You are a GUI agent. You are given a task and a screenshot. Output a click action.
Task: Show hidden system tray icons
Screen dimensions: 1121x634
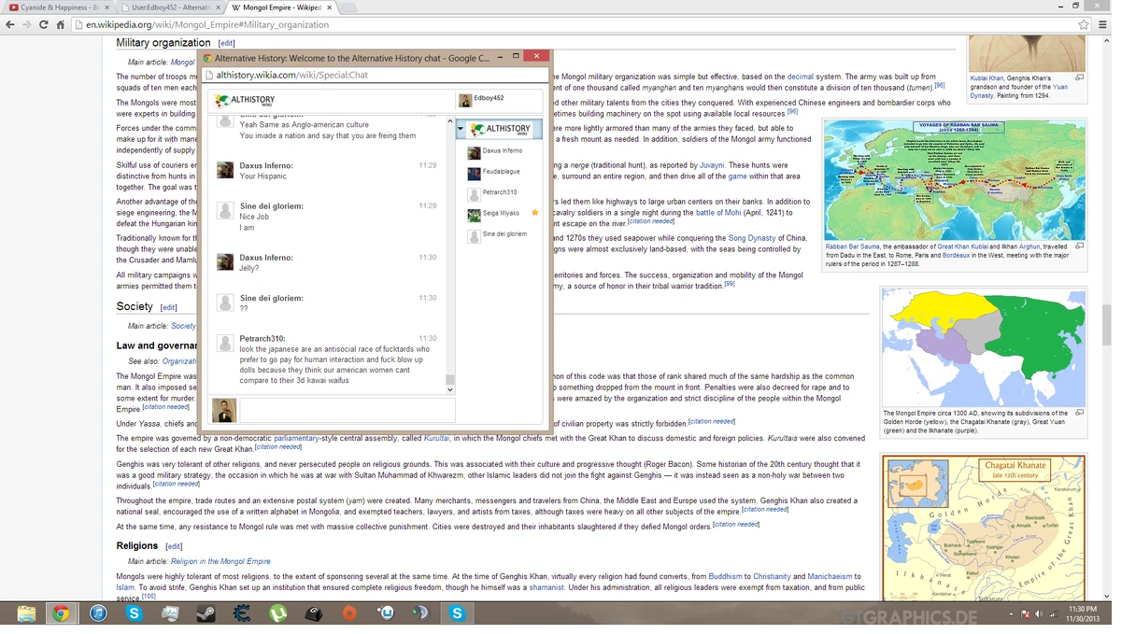(1010, 614)
